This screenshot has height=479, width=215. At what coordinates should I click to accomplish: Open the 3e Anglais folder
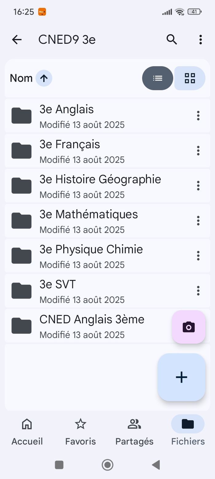coord(92,116)
